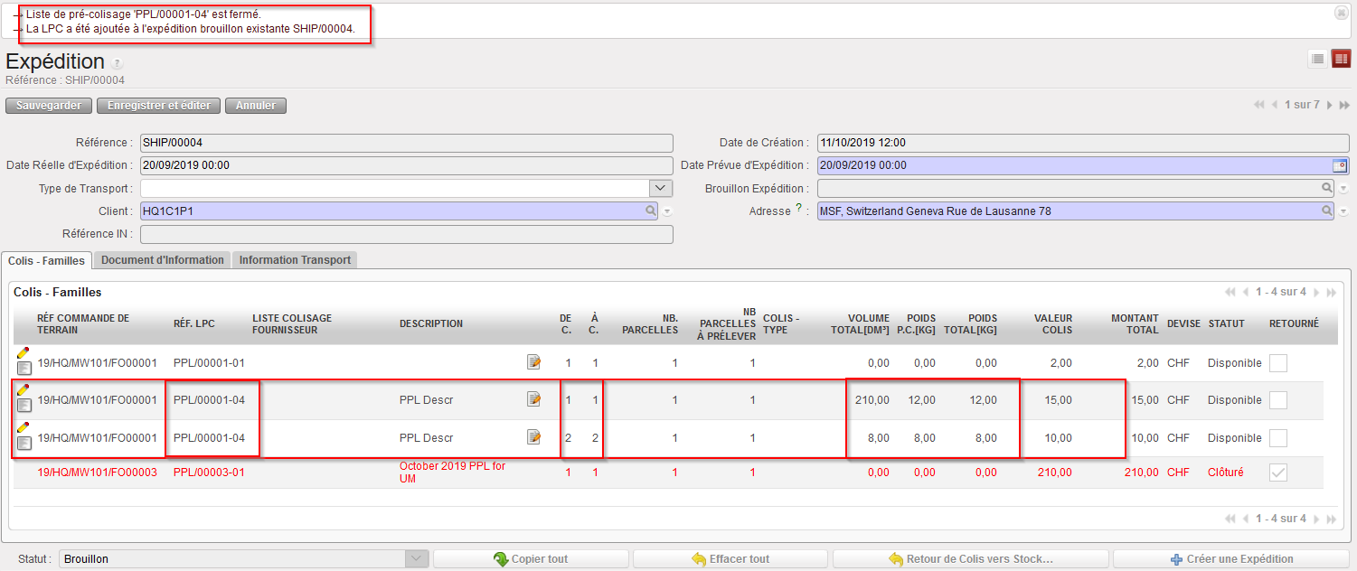Screen dimensions: 1357x571
Task: Open the Statut Brouillon dropdown
Action: coord(415,558)
